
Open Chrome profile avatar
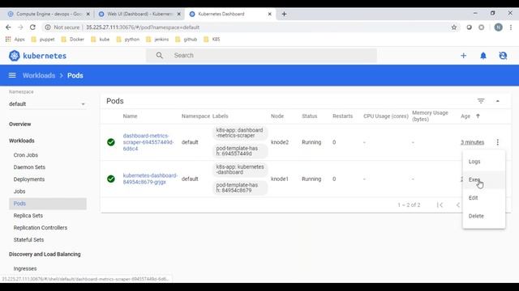click(498, 27)
